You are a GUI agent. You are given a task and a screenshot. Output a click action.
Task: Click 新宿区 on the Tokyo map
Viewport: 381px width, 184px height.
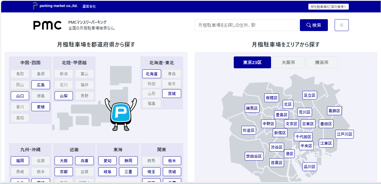280,133
